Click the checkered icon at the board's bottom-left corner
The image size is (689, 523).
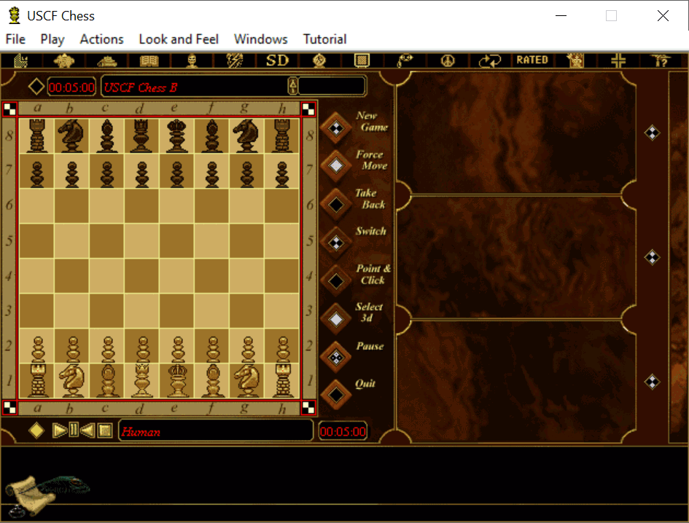(9, 407)
